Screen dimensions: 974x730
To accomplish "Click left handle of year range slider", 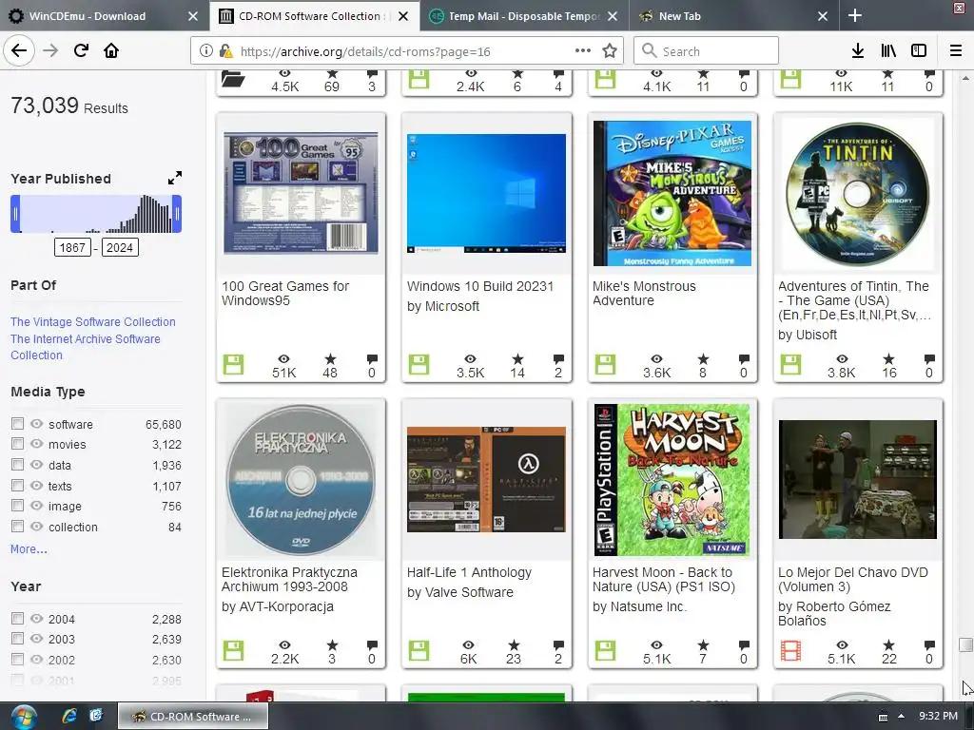I will tap(15, 214).
